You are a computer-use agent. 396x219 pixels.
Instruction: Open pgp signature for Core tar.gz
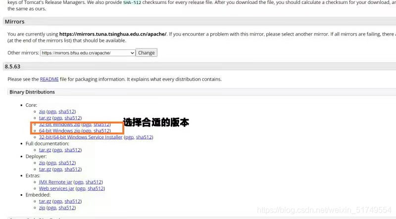pos(58,118)
